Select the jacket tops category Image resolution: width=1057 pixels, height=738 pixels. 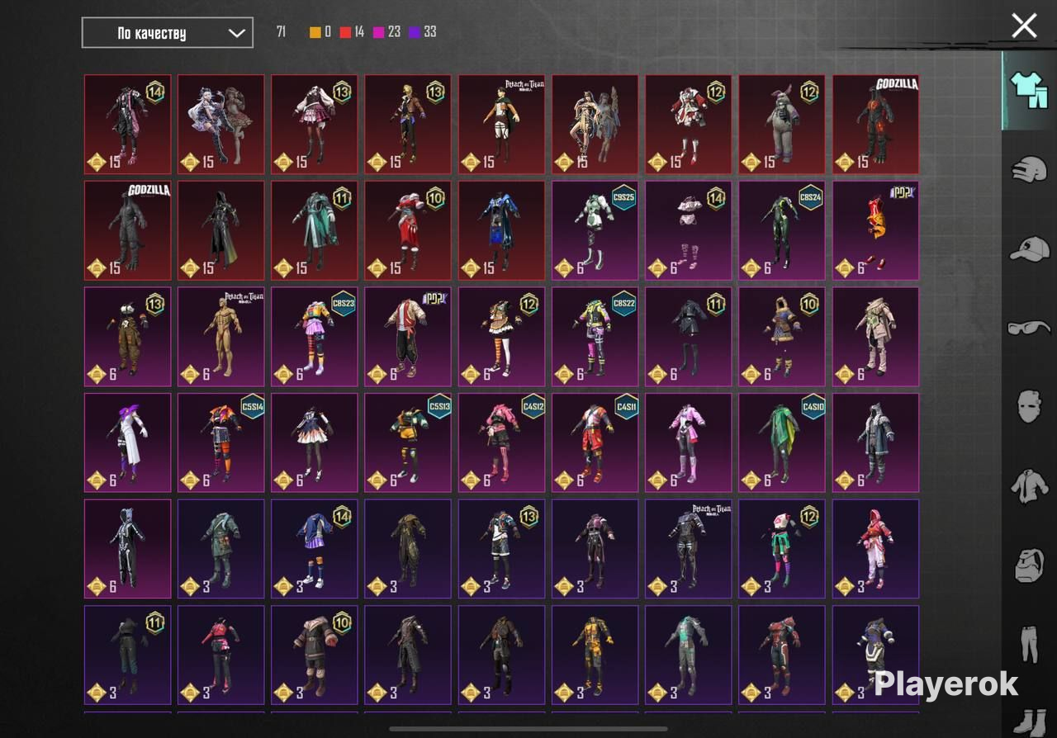[x=1029, y=486]
